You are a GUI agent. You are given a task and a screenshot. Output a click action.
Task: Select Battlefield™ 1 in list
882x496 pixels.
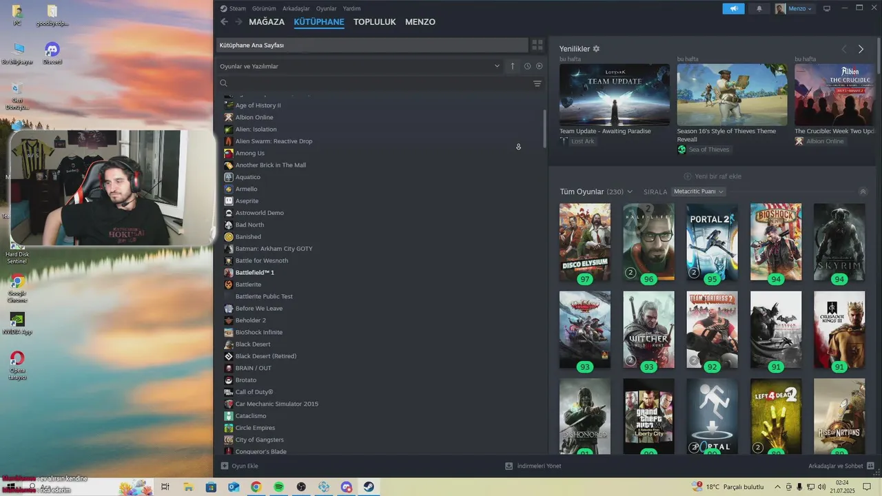click(x=255, y=272)
